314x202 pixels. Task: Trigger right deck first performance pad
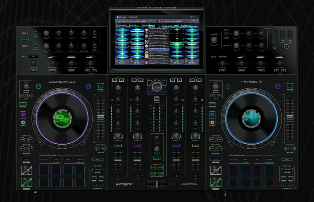233,170
